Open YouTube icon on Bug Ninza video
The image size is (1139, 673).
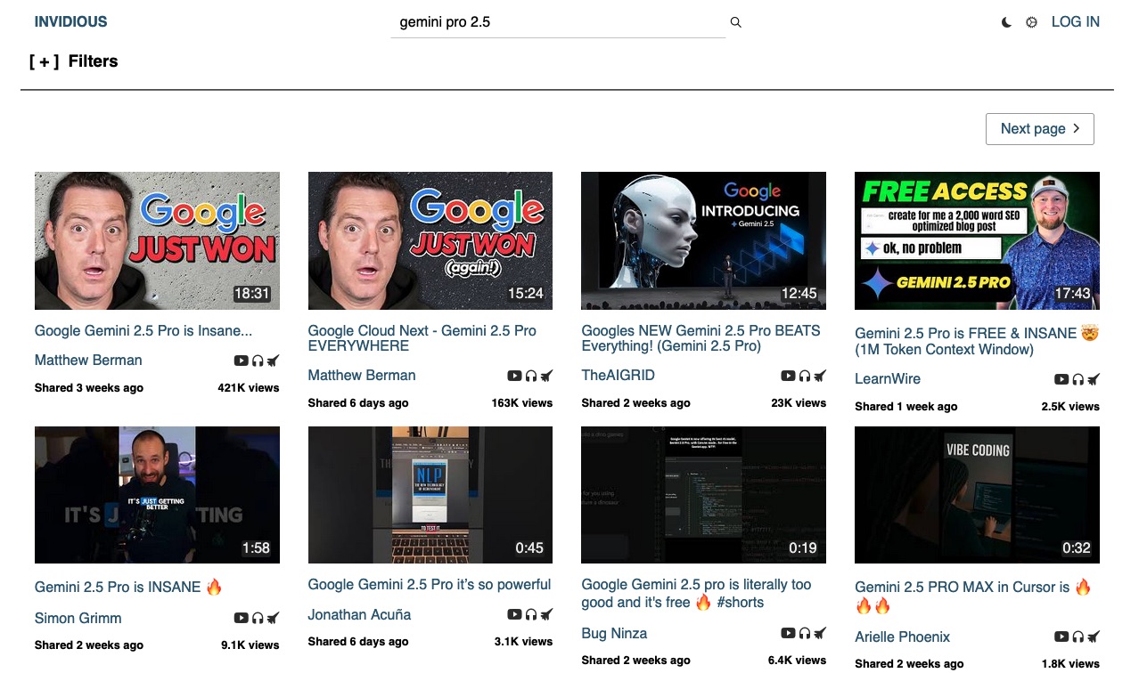[x=788, y=634]
